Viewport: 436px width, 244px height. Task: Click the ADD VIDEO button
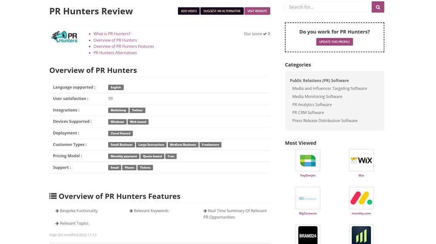[189, 11]
